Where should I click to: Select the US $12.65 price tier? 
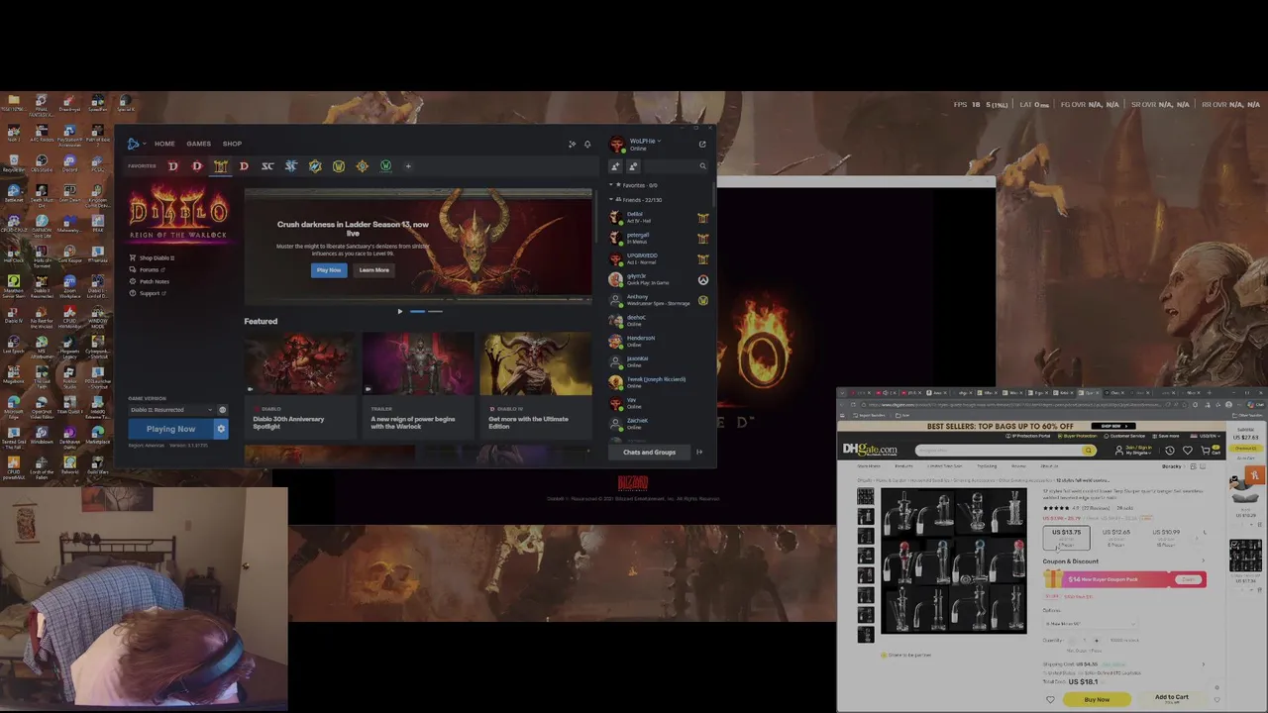[1116, 537]
